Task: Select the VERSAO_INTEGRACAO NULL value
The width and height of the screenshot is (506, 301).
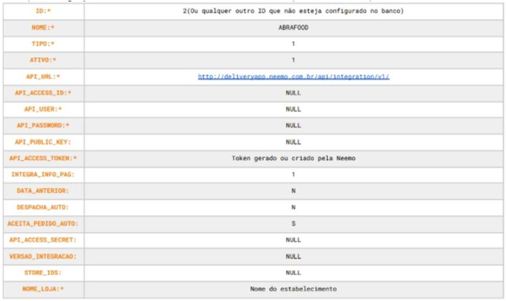Action: [x=293, y=257]
